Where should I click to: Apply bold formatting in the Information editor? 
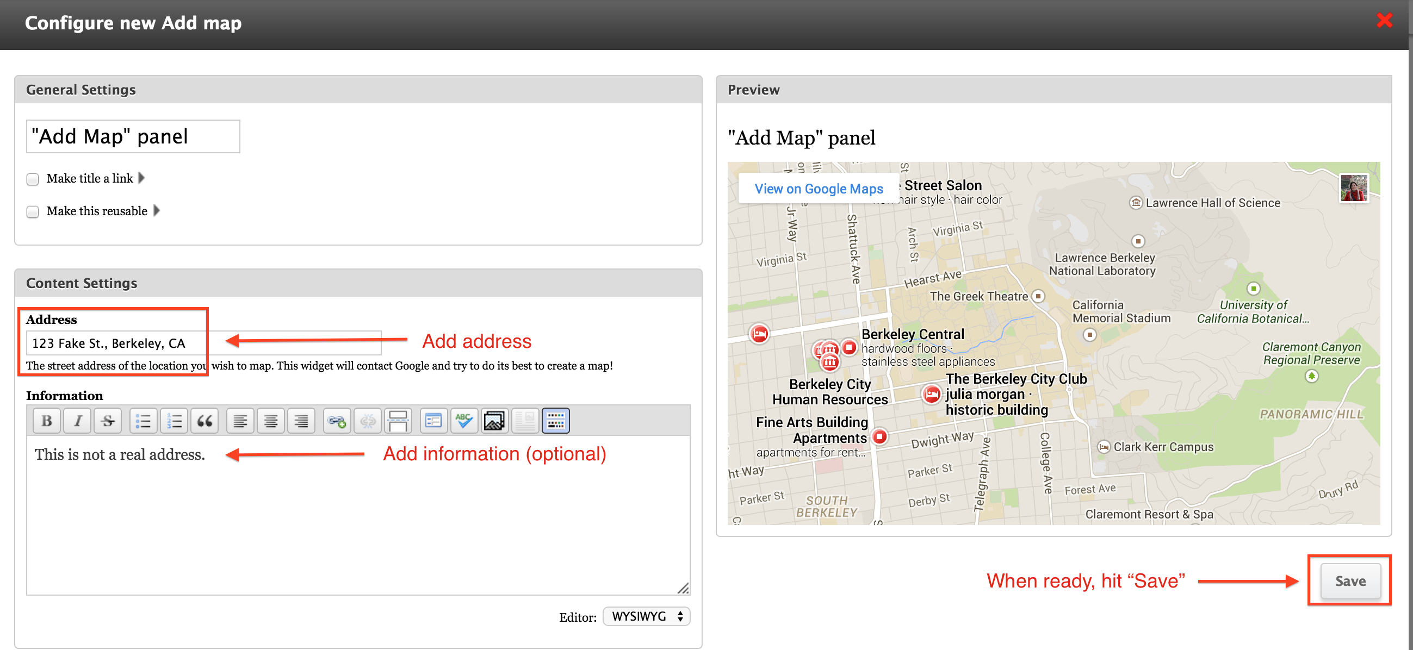[x=47, y=420]
